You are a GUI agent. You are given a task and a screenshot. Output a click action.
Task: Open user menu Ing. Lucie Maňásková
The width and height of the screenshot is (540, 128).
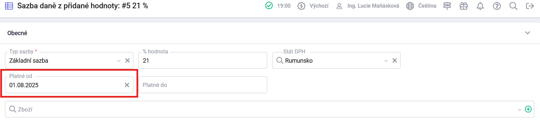[x=367, y=6]
